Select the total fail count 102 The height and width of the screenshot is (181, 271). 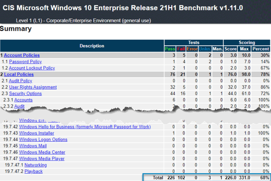tap(181, 178)
